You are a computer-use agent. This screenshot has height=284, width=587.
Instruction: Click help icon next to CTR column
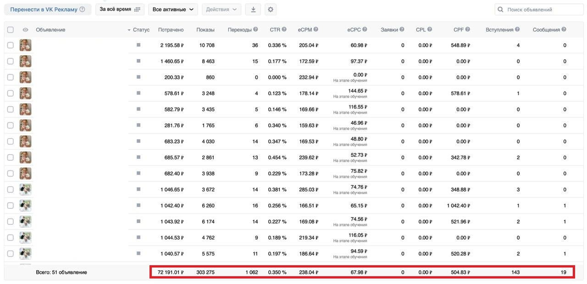coord(284,29)
